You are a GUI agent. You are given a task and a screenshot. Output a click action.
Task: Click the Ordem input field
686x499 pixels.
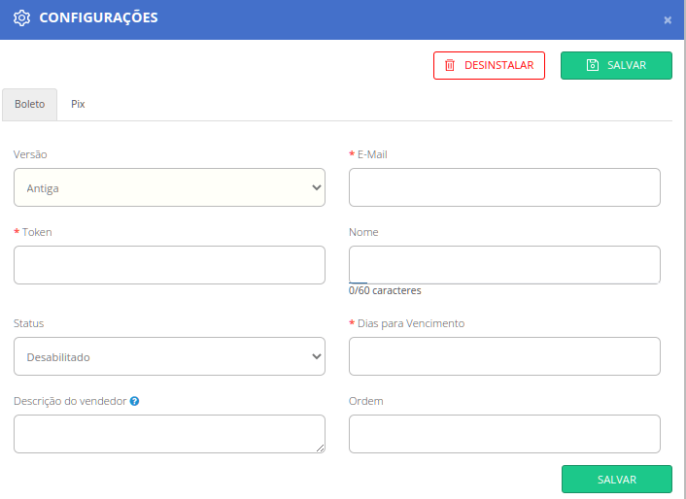click(504, 434)
